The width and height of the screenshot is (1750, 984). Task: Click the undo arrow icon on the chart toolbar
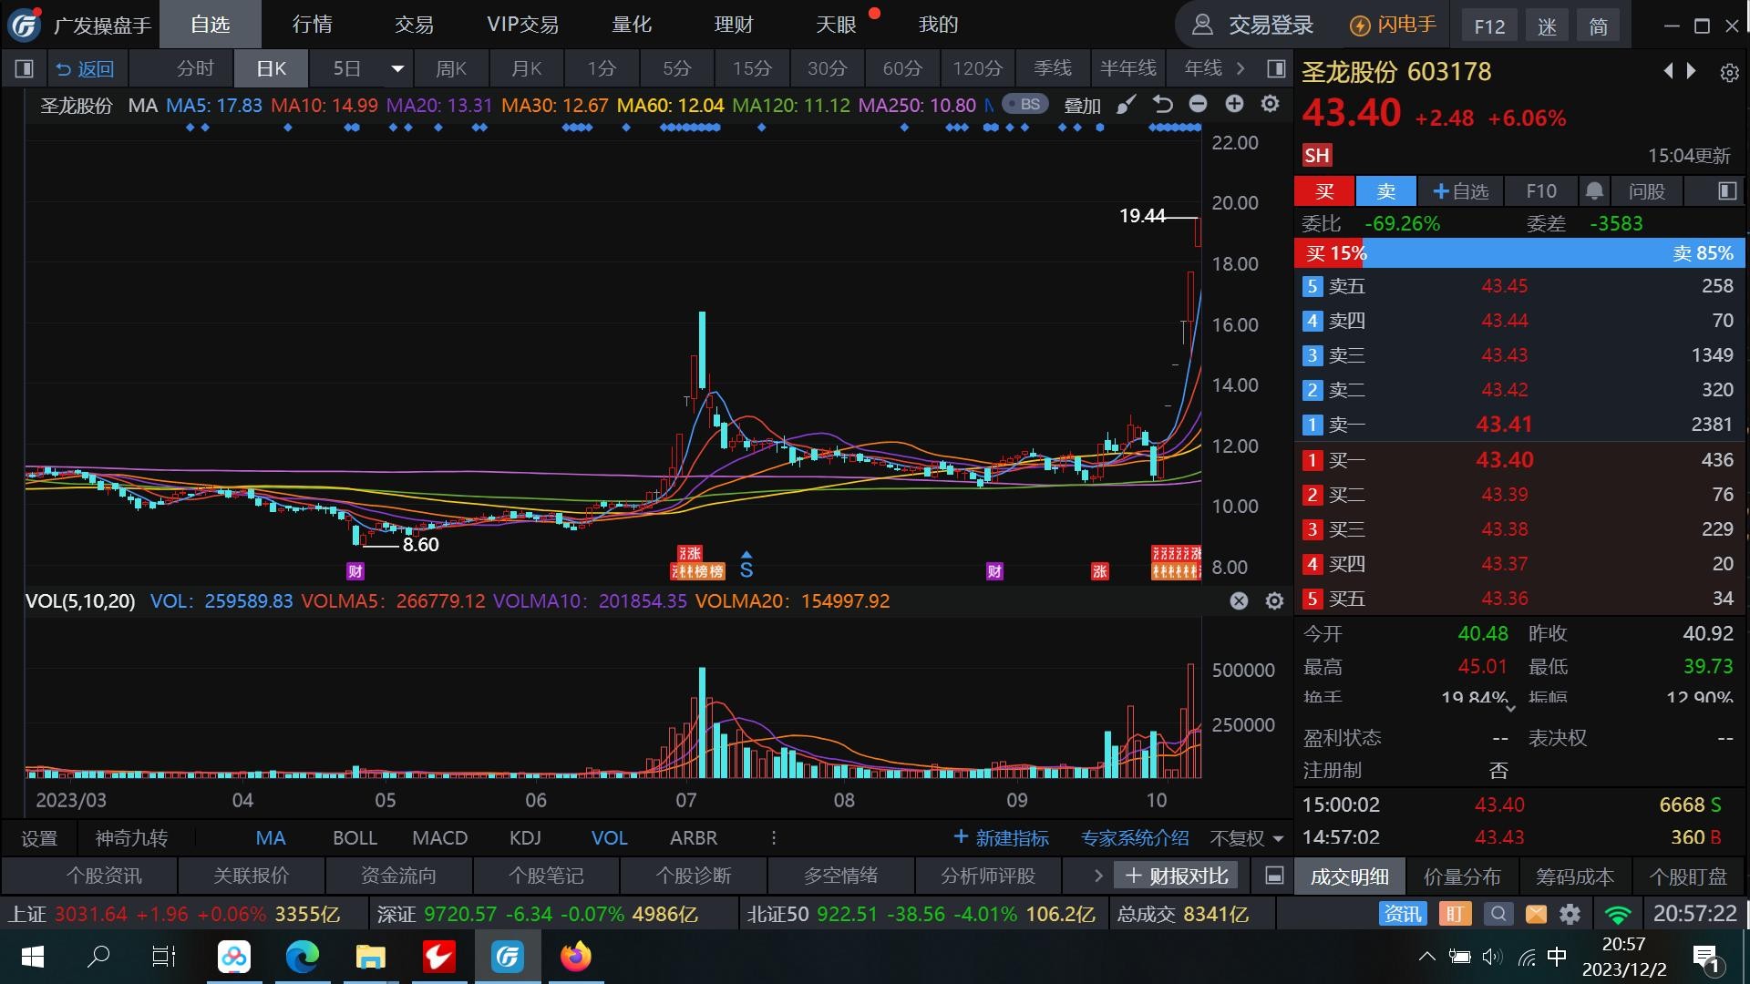tap(1162, 105)
